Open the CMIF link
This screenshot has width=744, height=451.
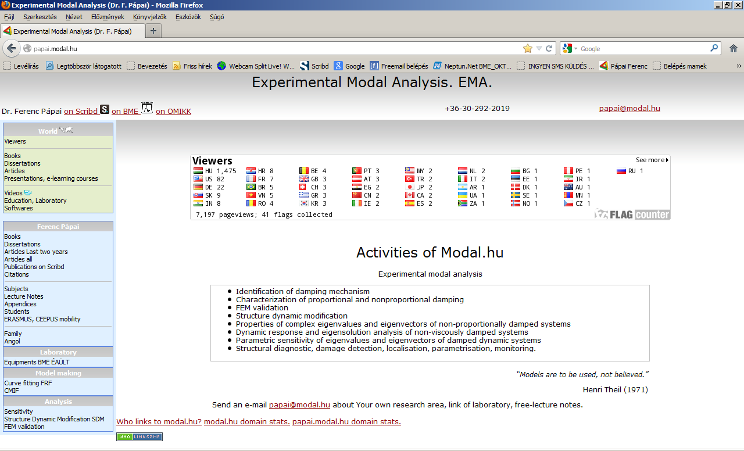(12, 391)
